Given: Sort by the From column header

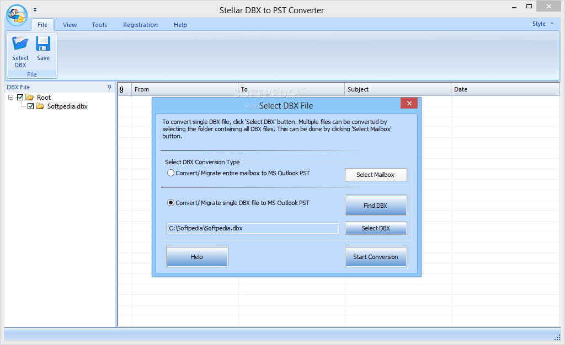Looking at the screenshot, I should (185, 90).
